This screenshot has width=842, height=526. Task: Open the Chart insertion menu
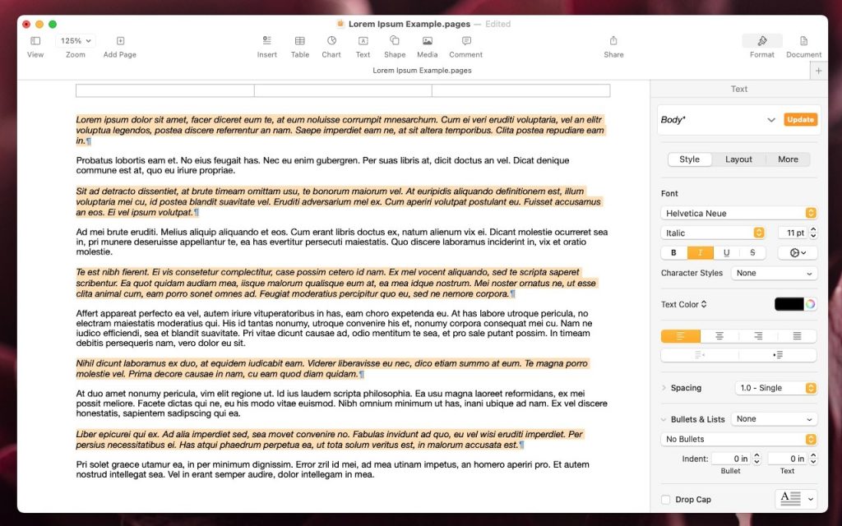point(331,41)
